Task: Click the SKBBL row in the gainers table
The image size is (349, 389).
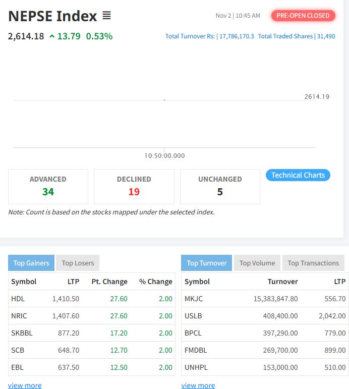Action: click(x=91, y=333)
